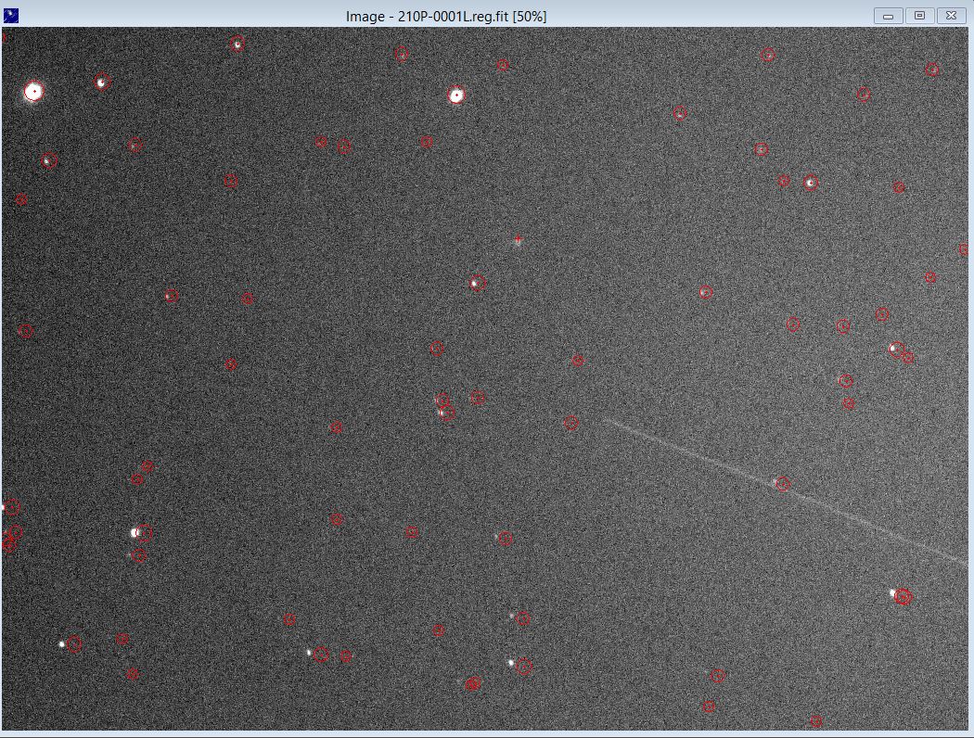Select the brightest circled star top left
The image size is (974, 738).
coord(33,90)
